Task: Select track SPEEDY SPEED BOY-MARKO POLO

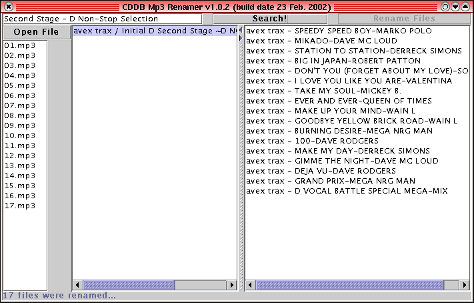Action: click(x=357, y=31)
